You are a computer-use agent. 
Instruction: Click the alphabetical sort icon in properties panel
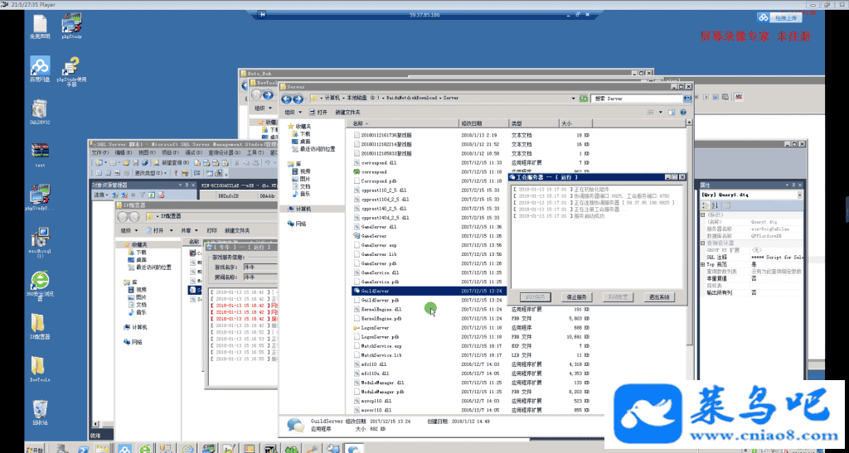pos(715,205)
